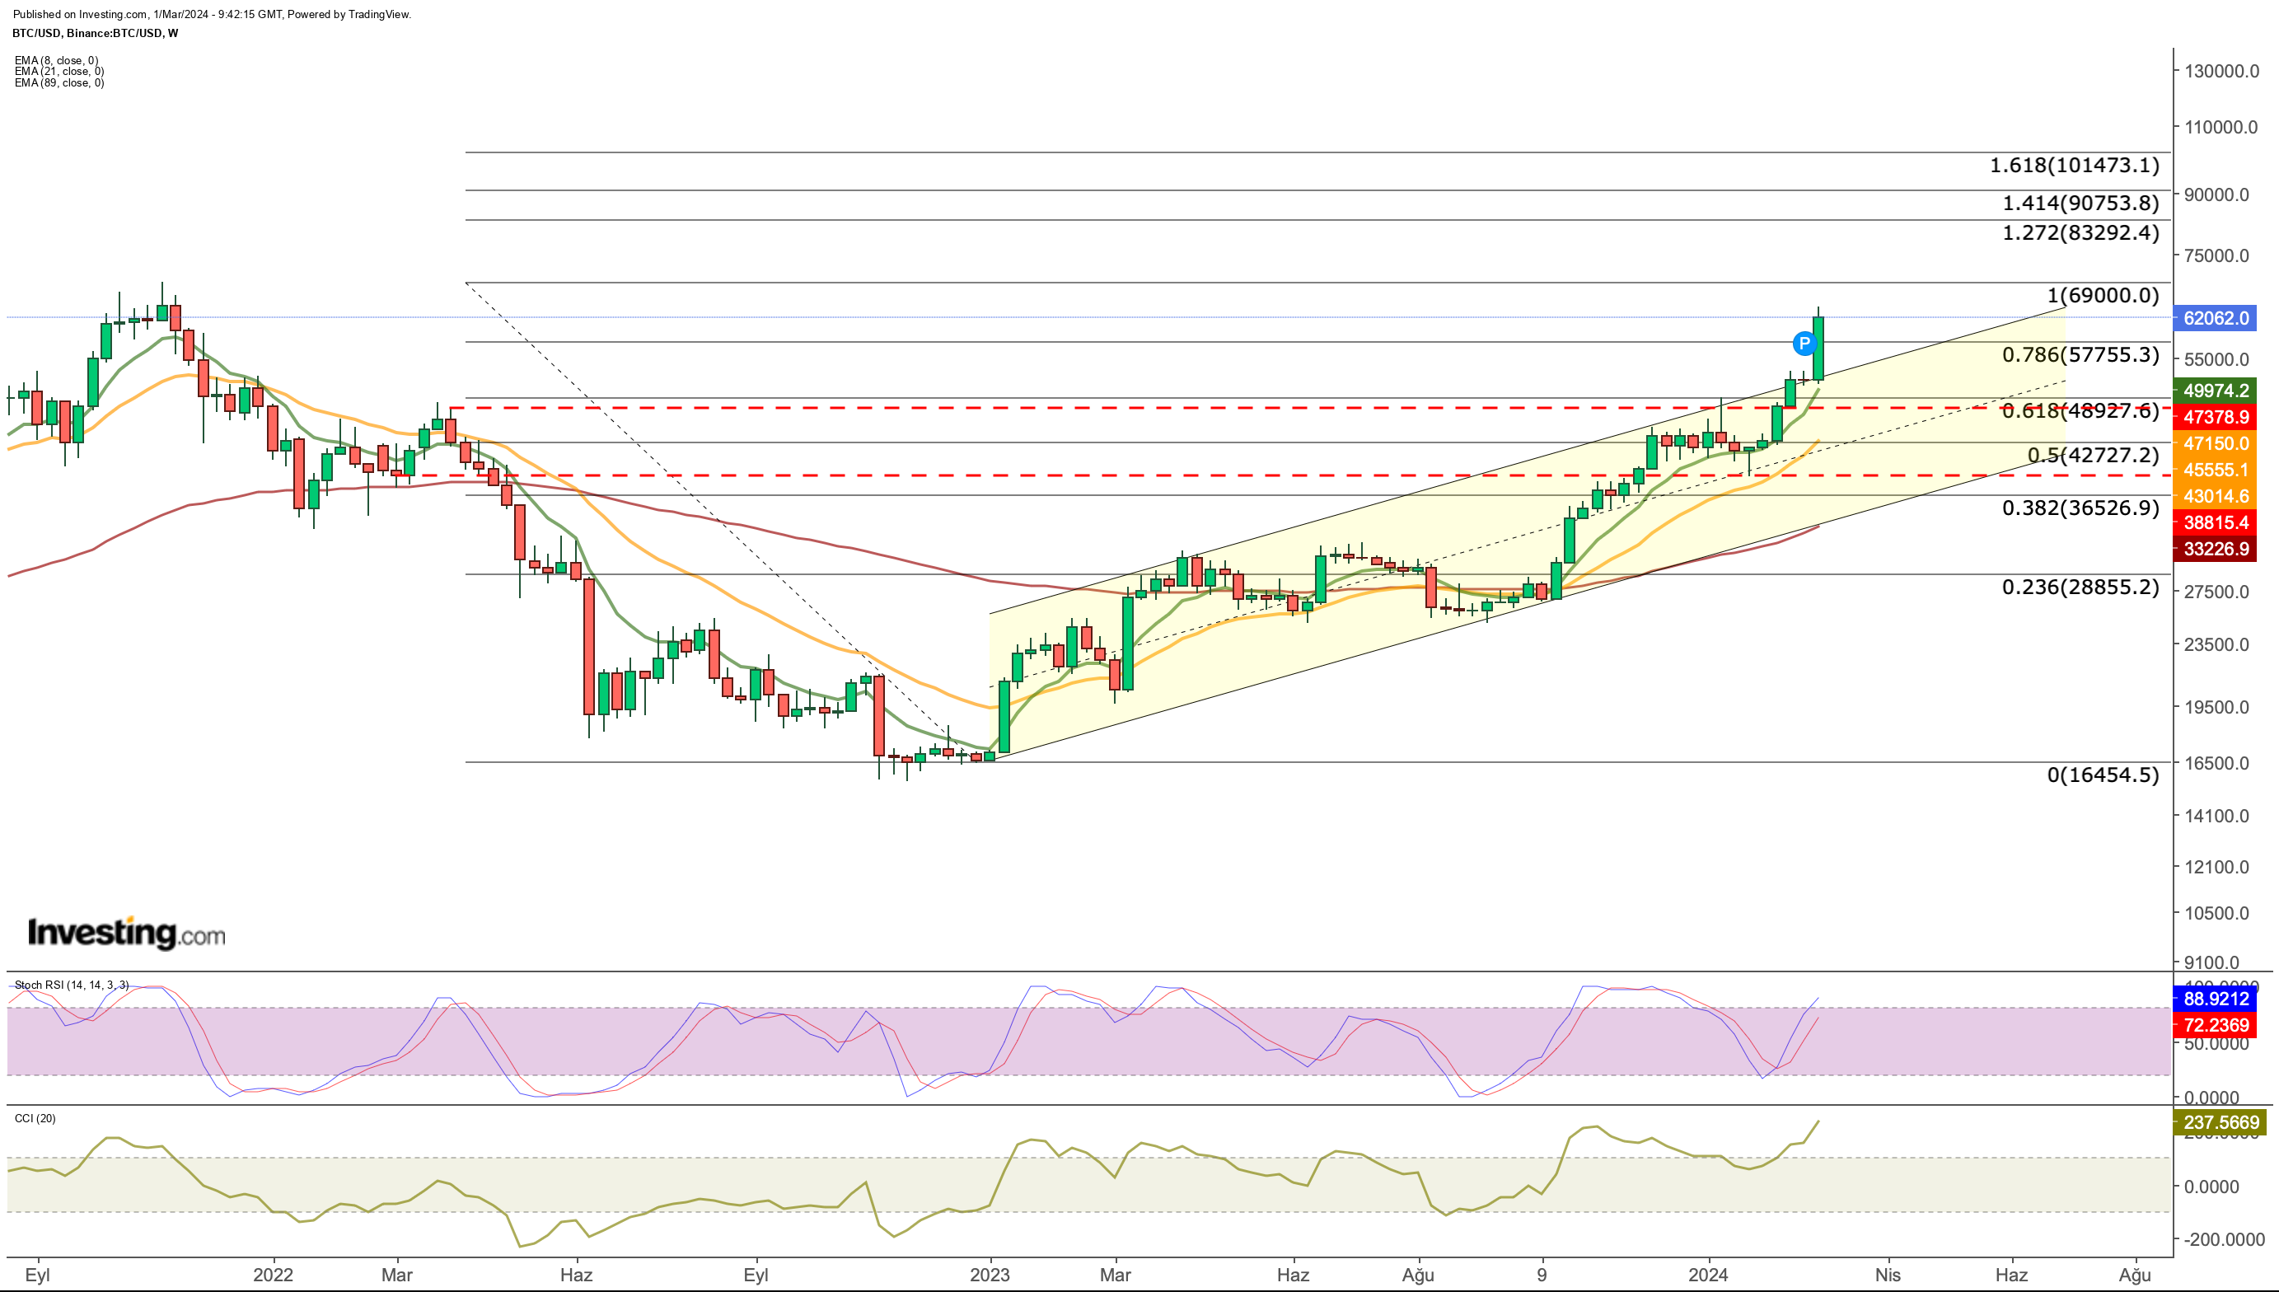Image resolution: width=2279 pixels, height=1292 pixels.
Task: Click the 1.272(83292.4) Fibonacci label
Action: (x=2080, y=232)
